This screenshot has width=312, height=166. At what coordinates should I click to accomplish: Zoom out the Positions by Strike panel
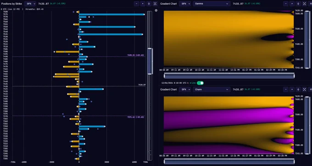[x=137, y=4]
